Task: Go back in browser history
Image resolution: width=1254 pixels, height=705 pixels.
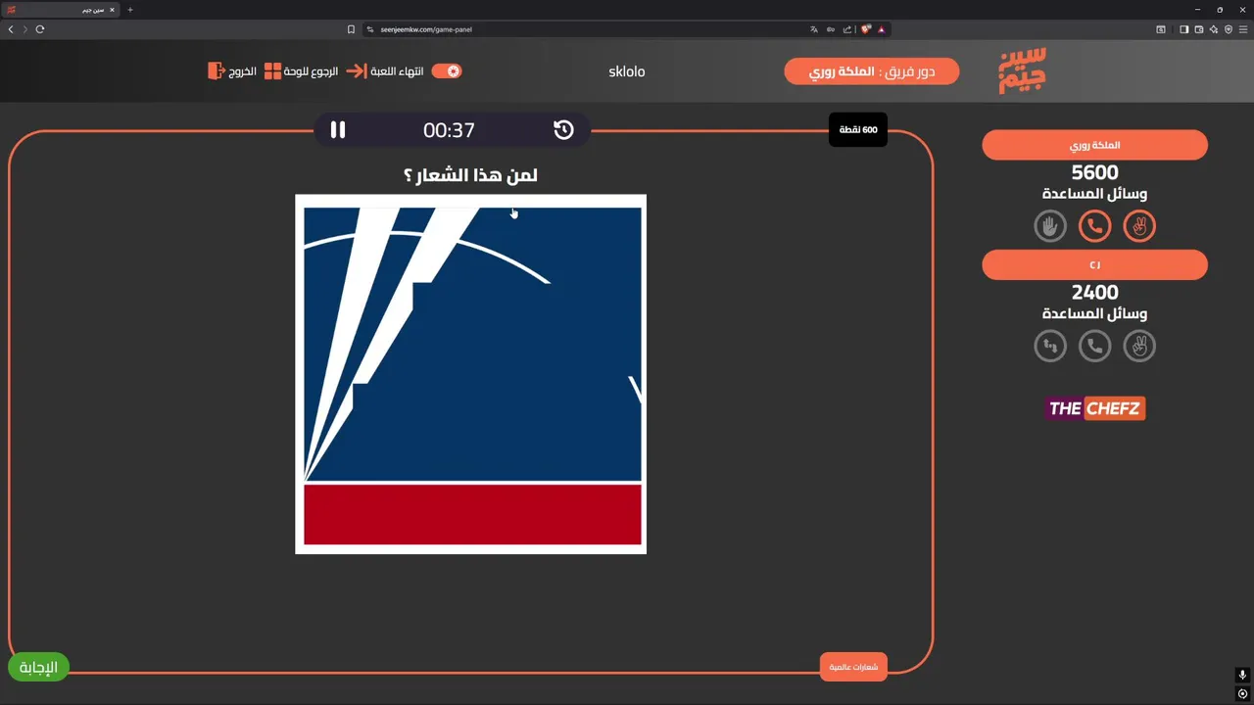Action: click(x=11, y=29)
